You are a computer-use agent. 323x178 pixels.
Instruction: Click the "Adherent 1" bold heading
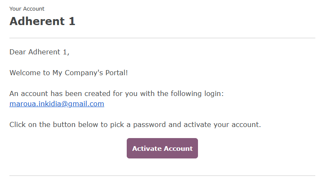(42, 21)
